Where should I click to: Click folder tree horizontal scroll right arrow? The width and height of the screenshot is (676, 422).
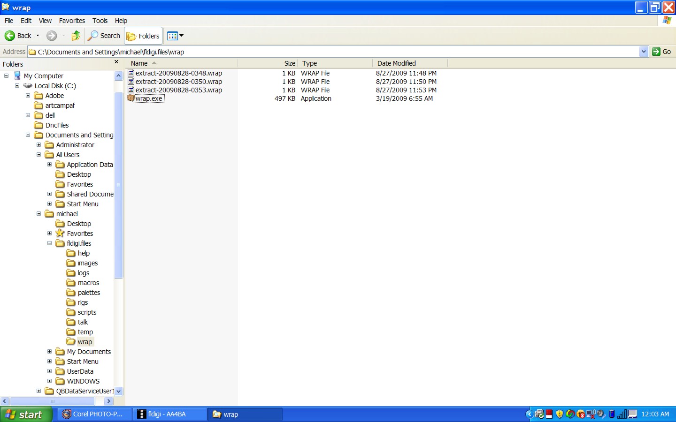[109, 401]
